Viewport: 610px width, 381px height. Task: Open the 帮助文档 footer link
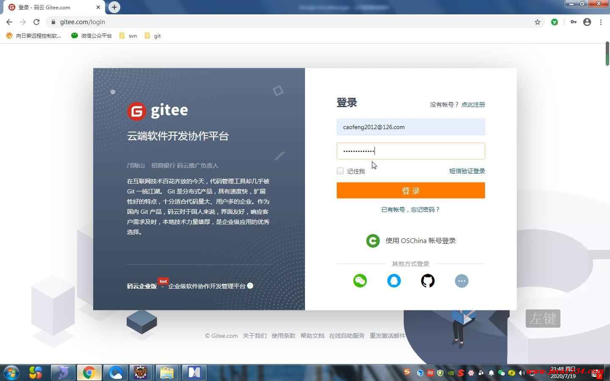click(312, 336)
